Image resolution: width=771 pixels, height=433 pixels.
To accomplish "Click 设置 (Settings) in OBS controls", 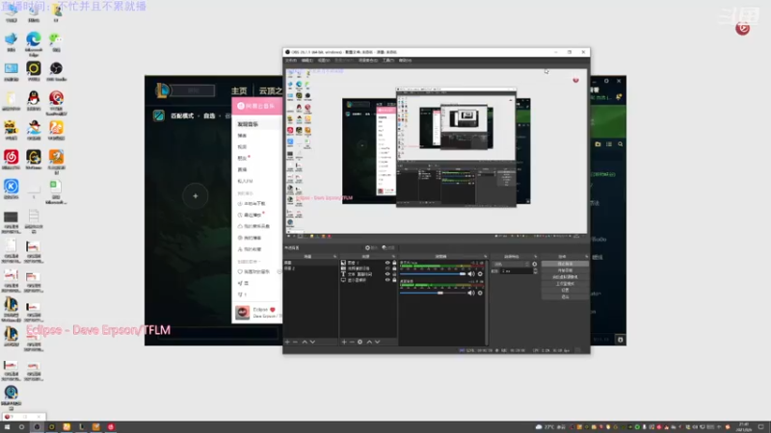I will [x=565, y=291].
